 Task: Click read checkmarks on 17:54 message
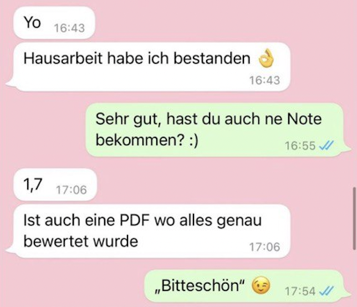(327, 290)
